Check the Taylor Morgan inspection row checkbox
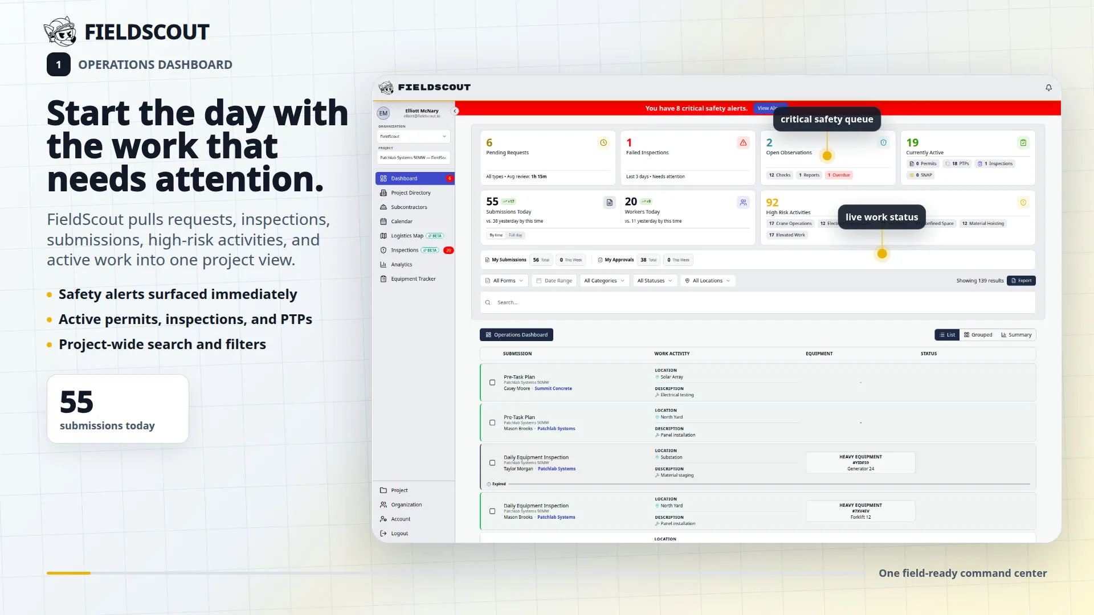The width and height of the screenshot is (1094, 615). pyautogui.click(x=492, y=463)
